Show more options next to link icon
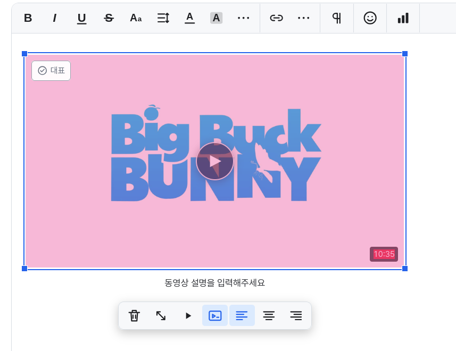The image size is (456, 351). 304,18
